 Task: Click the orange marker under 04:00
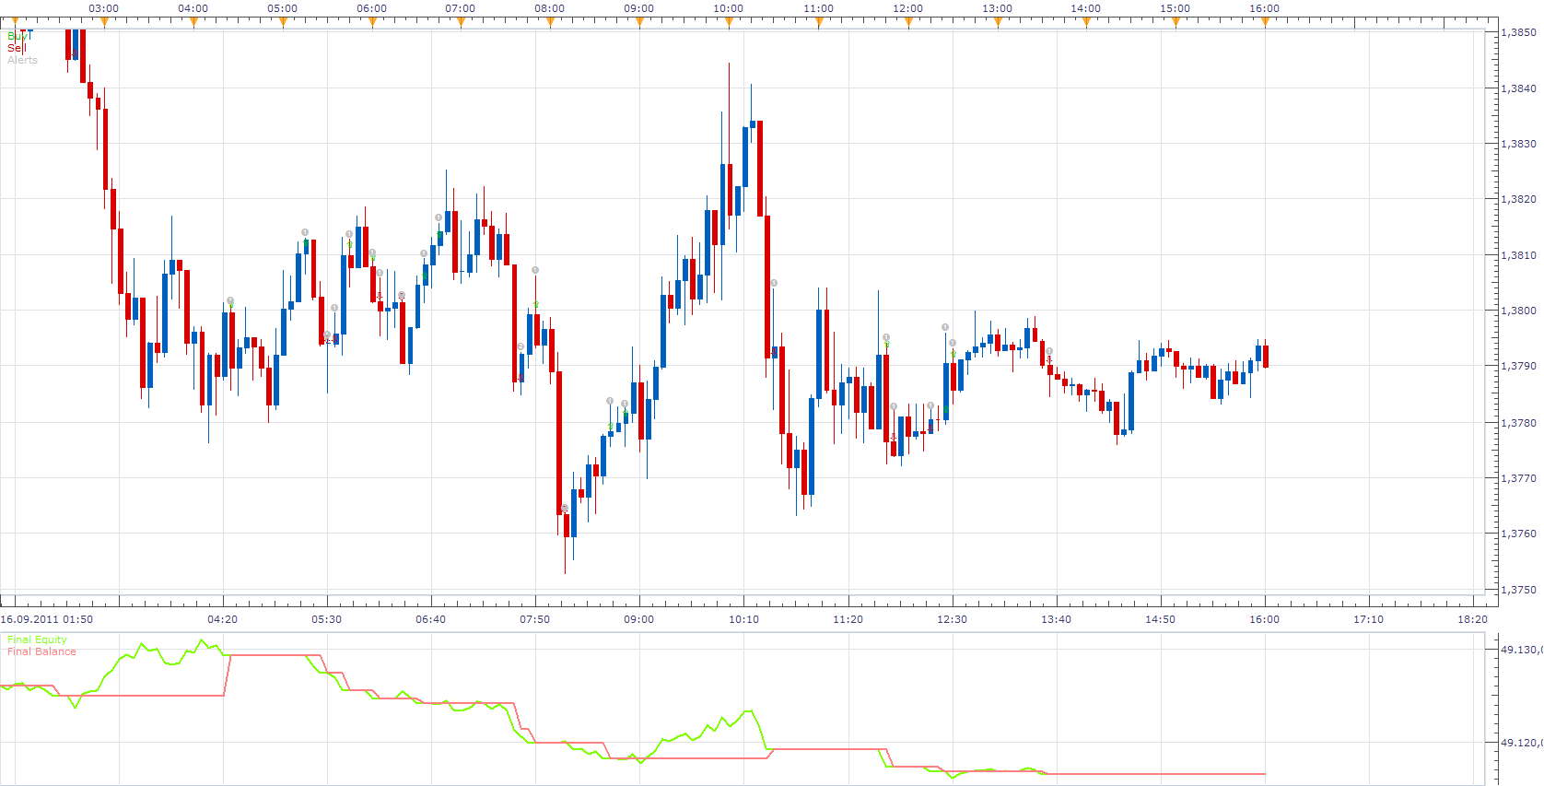193,22
